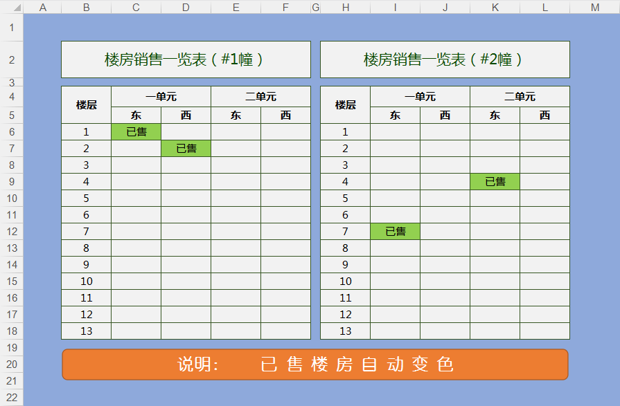Select column A header

click(42, 7)
